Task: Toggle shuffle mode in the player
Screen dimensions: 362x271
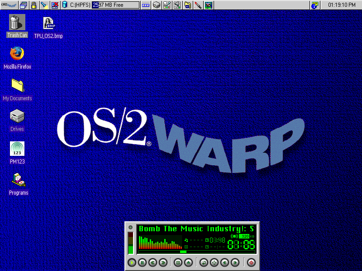Action: (214, 262)
